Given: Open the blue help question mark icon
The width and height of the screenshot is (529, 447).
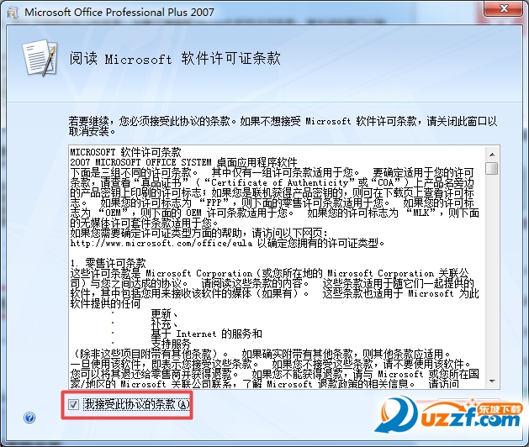Looking at the screenshot, I should (29, 418).
